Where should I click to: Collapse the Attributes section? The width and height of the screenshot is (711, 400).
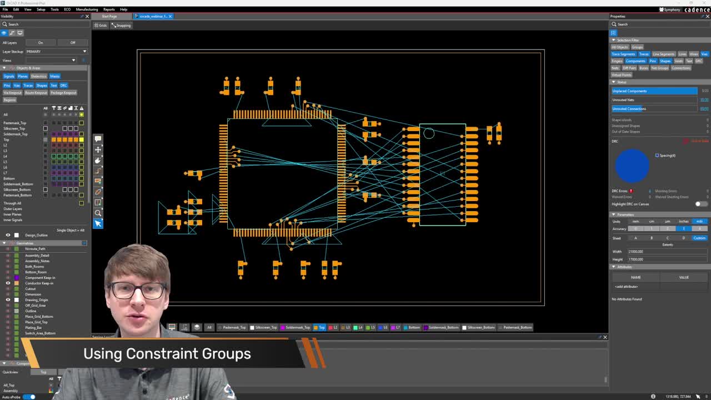coord(614,267)
